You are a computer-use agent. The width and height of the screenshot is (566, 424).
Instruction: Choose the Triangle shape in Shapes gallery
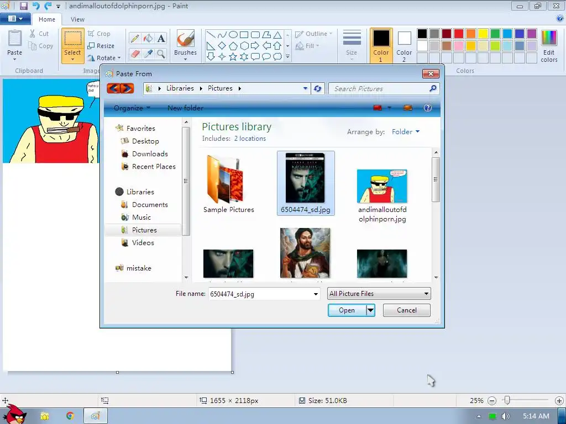point(277,35)
